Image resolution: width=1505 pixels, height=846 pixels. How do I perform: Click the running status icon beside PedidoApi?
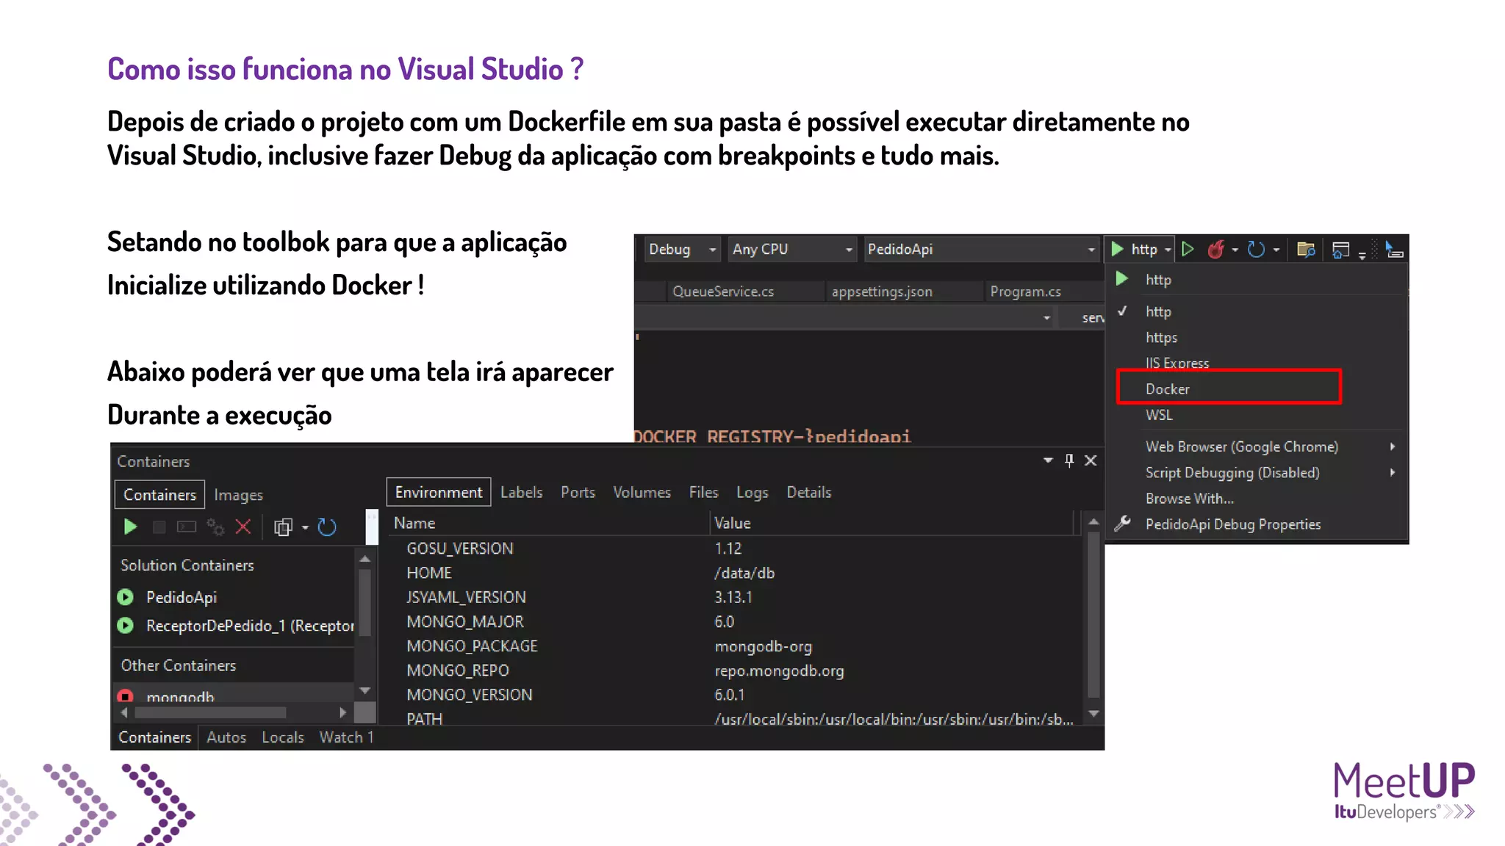(x=126, y=597)
